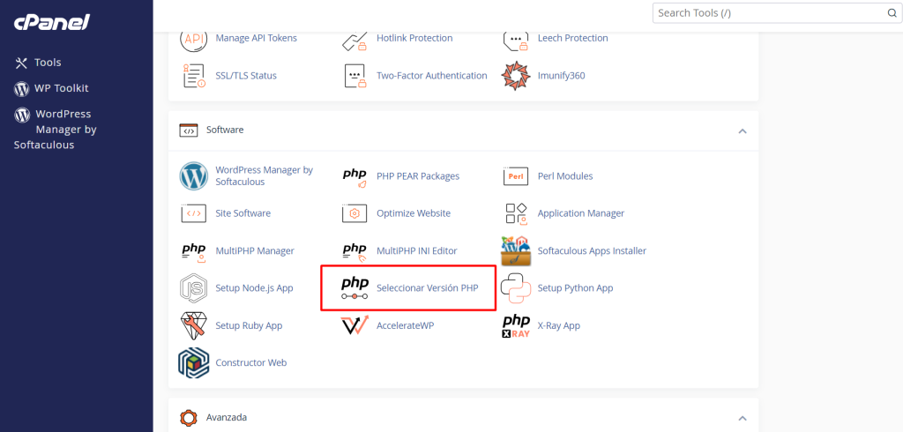
Task: Open Manage API Tokens link
Action: point(257,38)
